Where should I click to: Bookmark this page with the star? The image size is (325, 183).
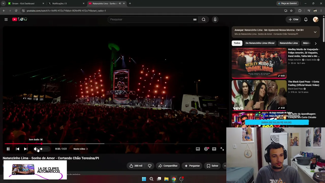click(291, 11)
